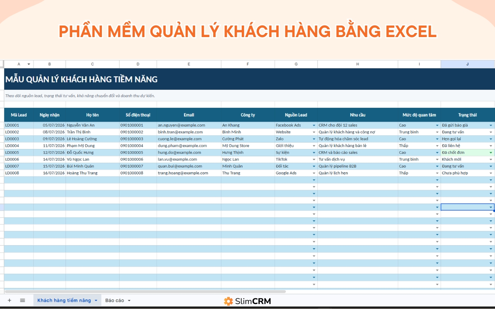Select column E header
This screenshot has width=495, height=309.
pyautogui.click(x=189, y=64)
